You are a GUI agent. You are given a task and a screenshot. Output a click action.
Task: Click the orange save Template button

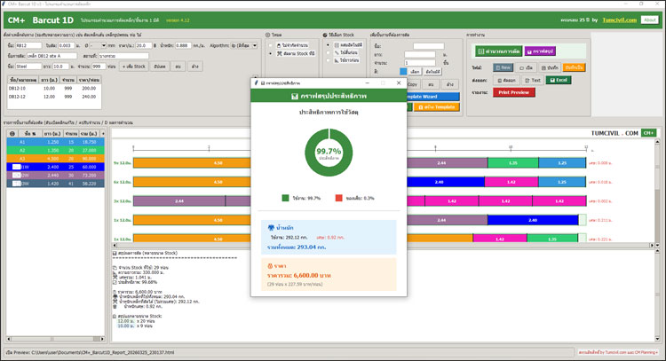pos(435,106)
